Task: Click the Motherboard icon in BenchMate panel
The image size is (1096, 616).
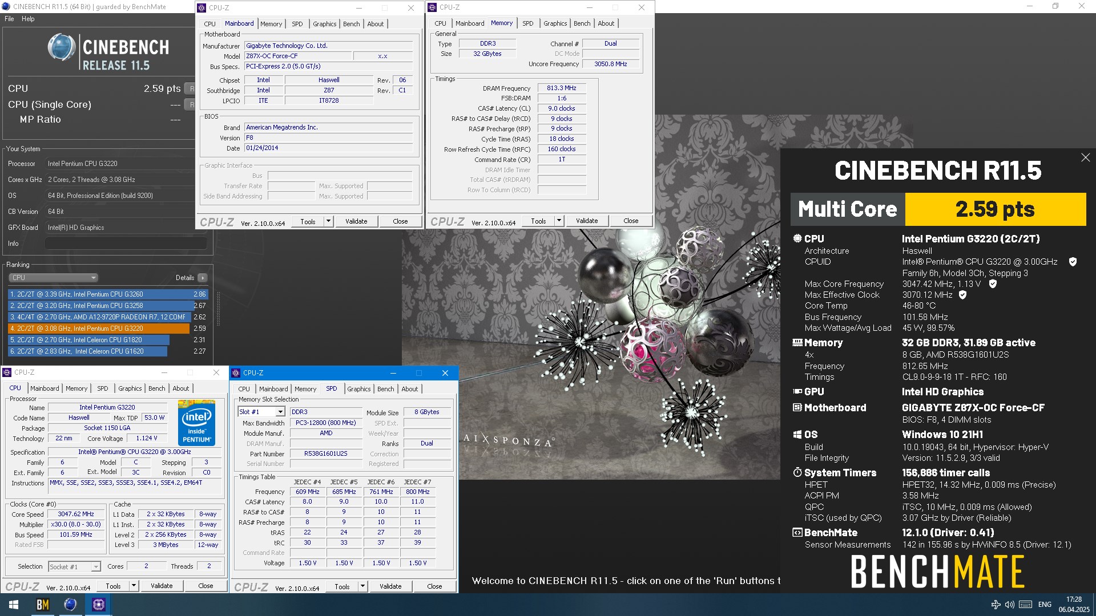Action: click(x=797, y=408)
